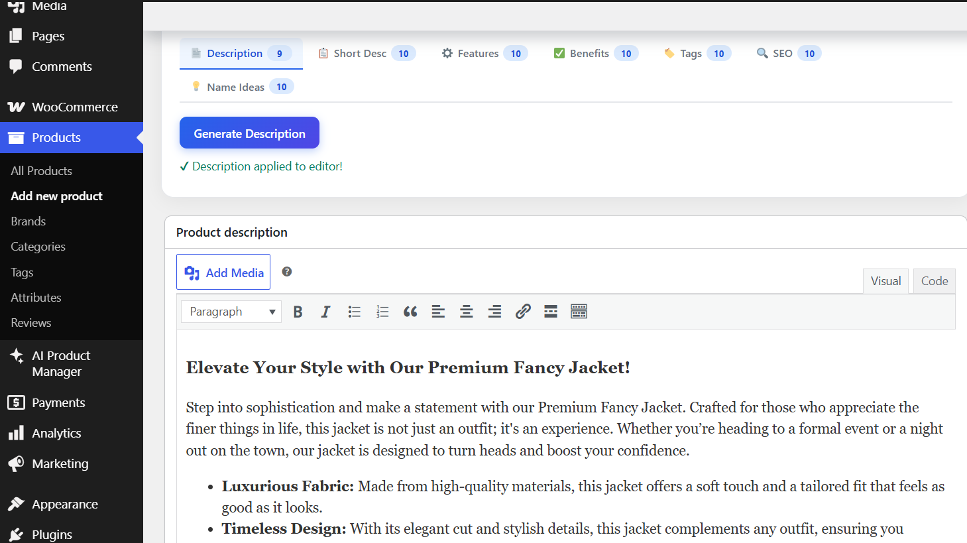Click the '9' badge on Description tab

point(280,54)
